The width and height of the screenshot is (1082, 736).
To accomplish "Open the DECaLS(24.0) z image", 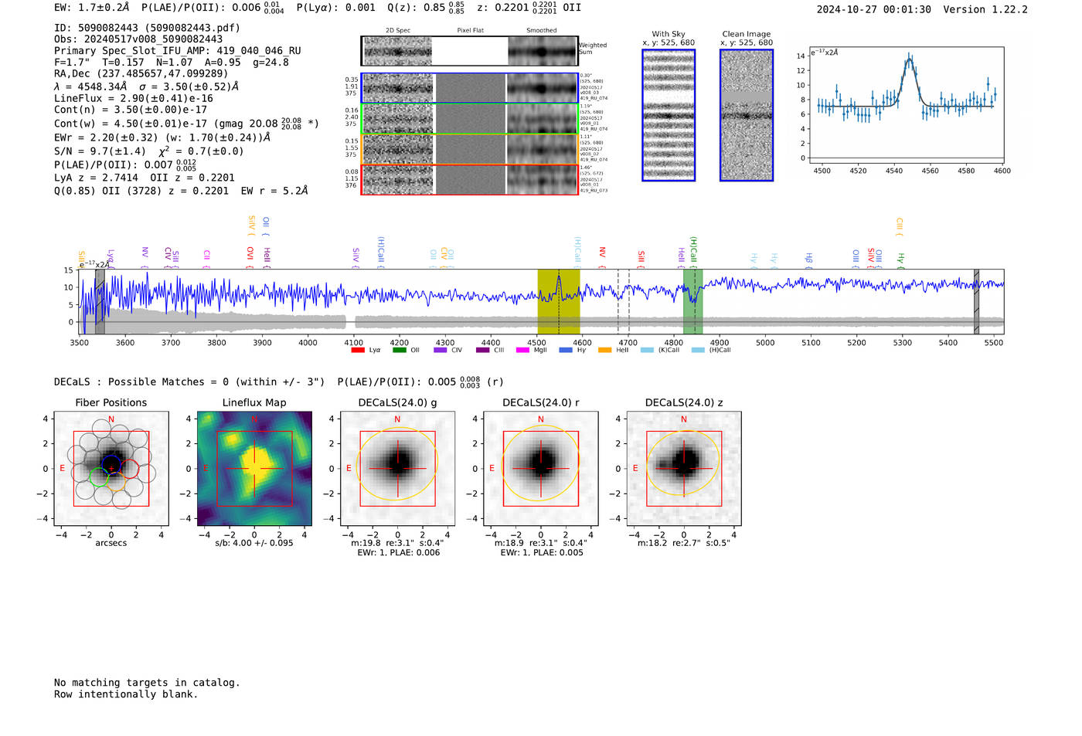I will click(684, 469).
